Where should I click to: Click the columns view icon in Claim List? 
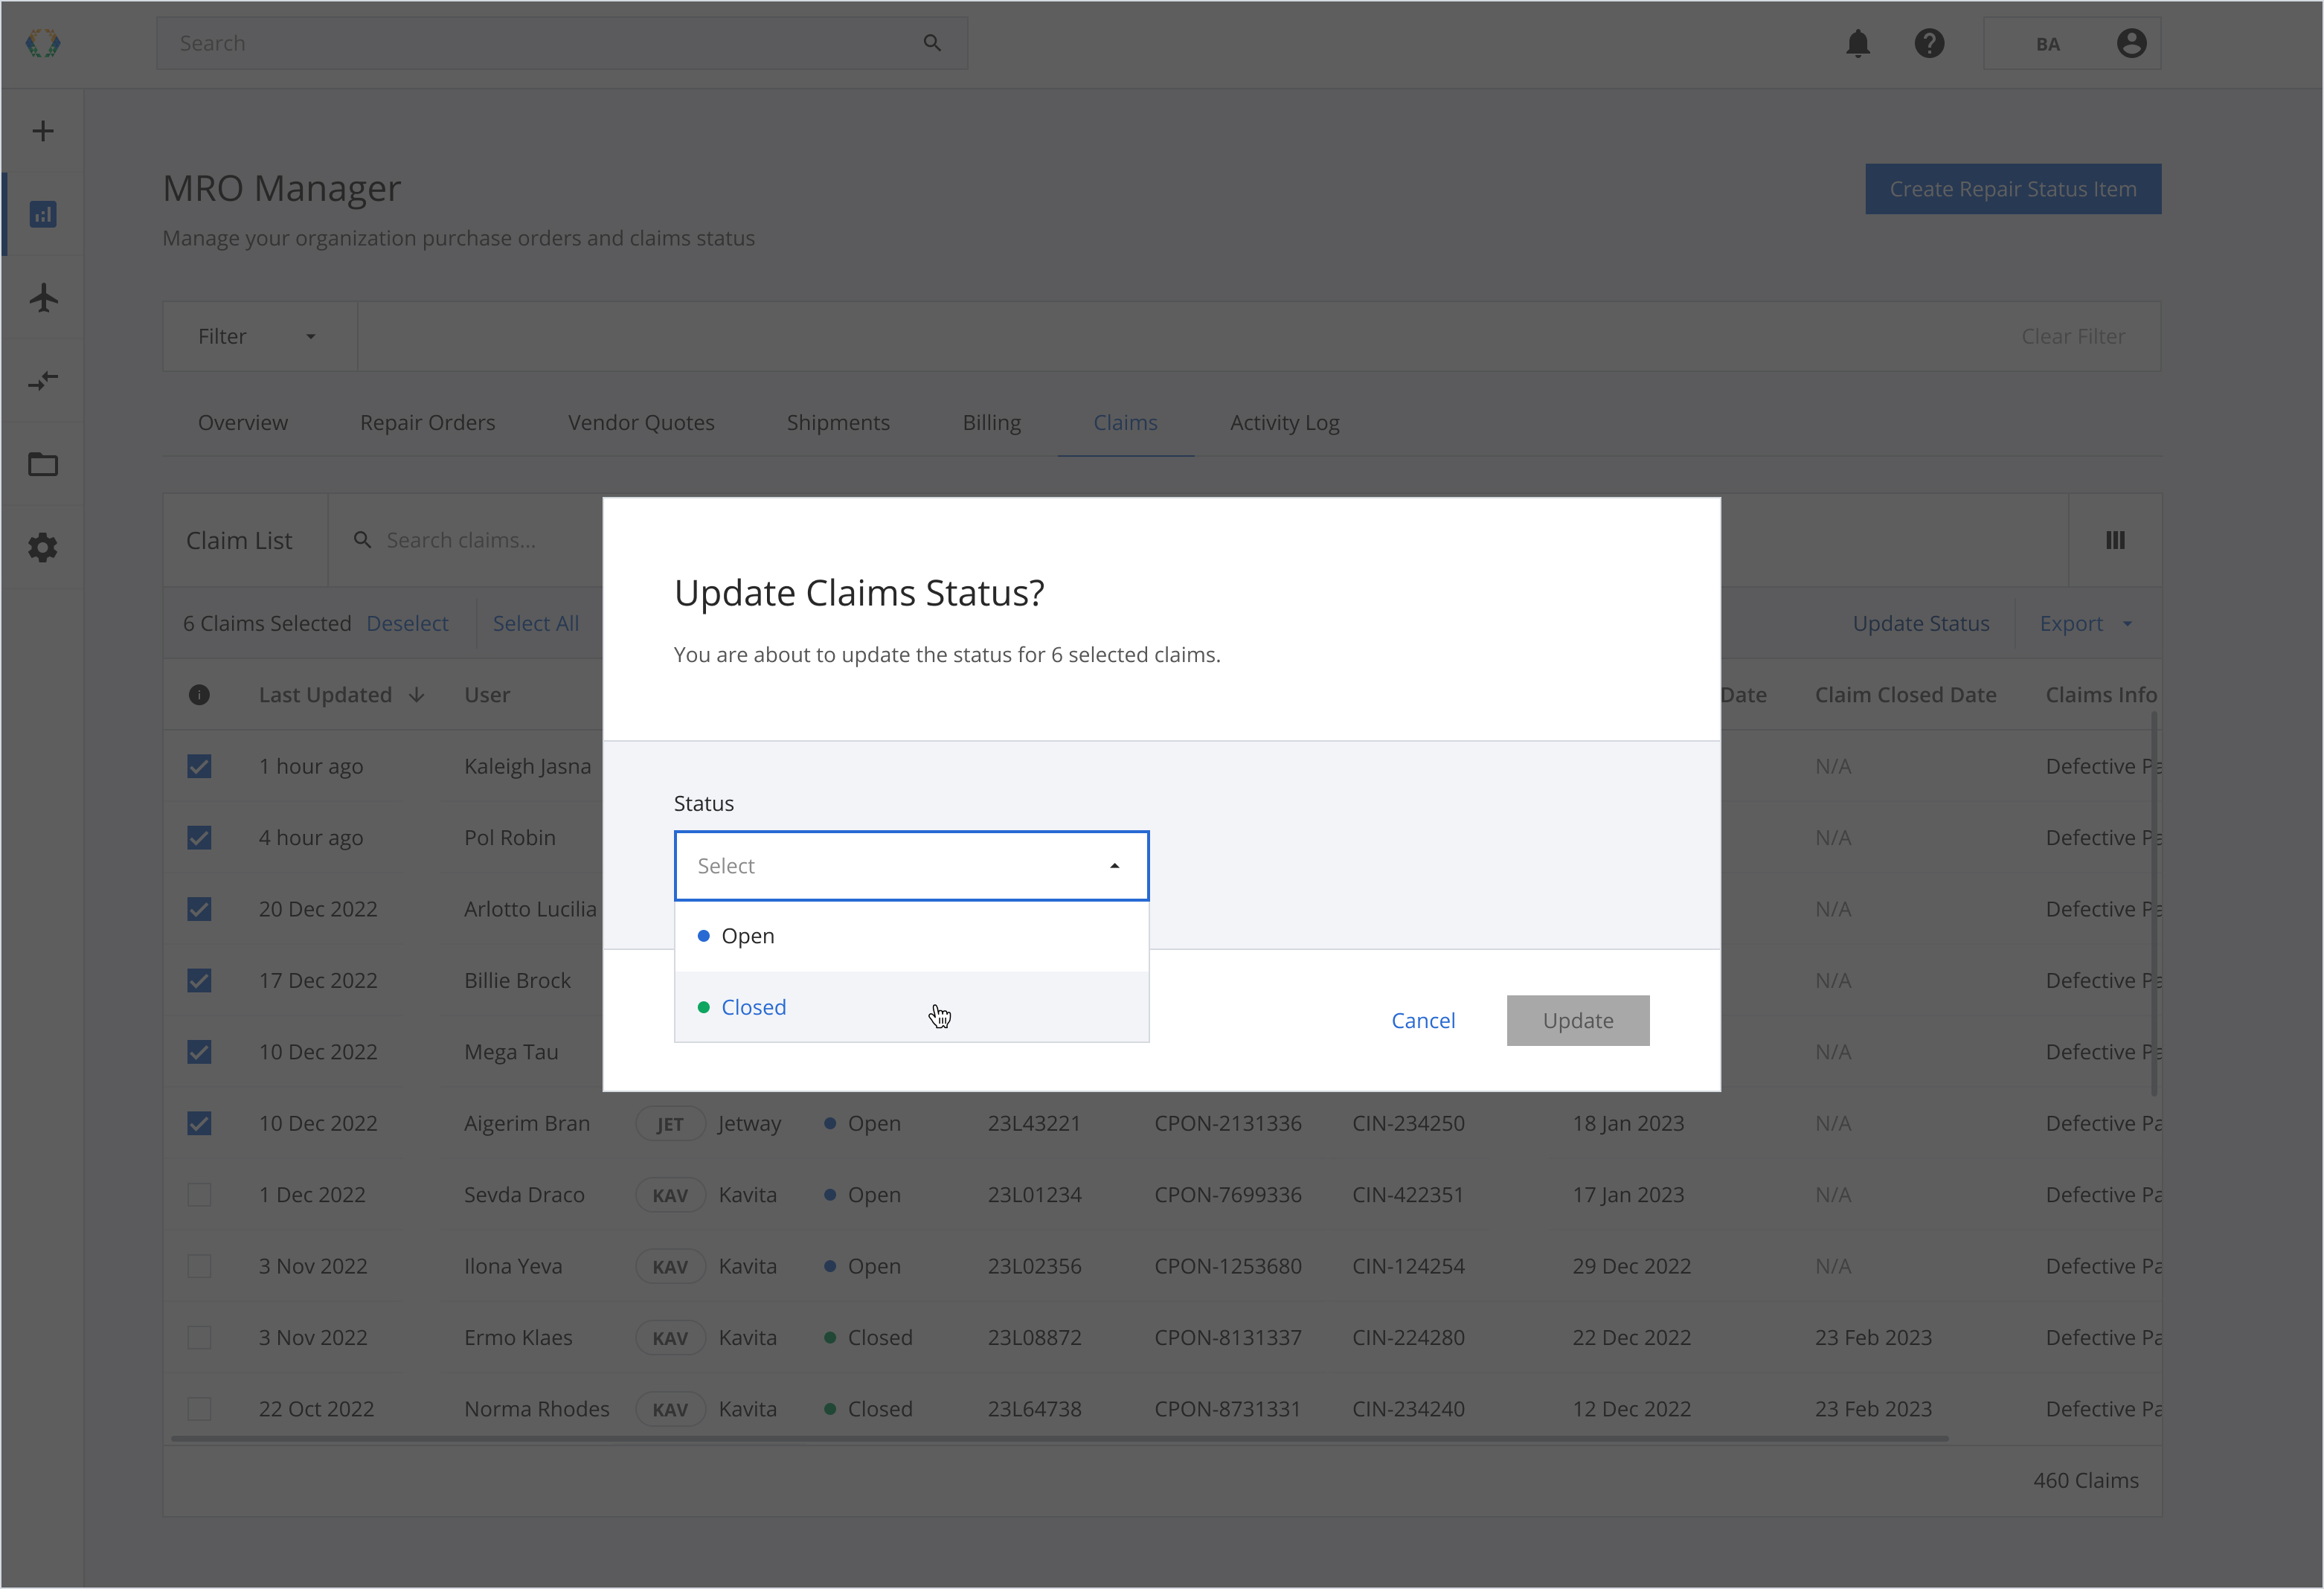[2115, 540]
